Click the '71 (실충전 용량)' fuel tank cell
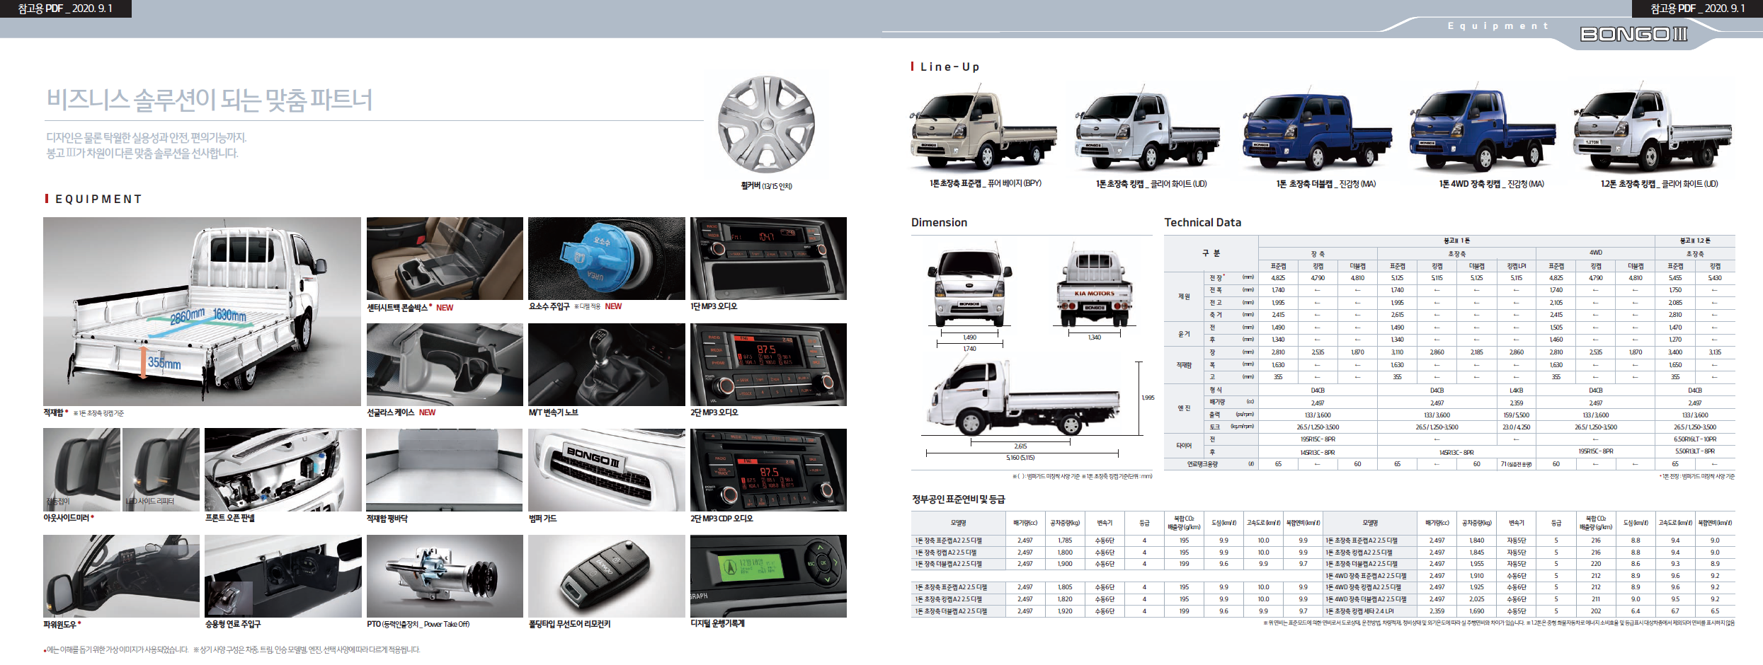Screen dimensions: 1763x665 coord(1516,464)
